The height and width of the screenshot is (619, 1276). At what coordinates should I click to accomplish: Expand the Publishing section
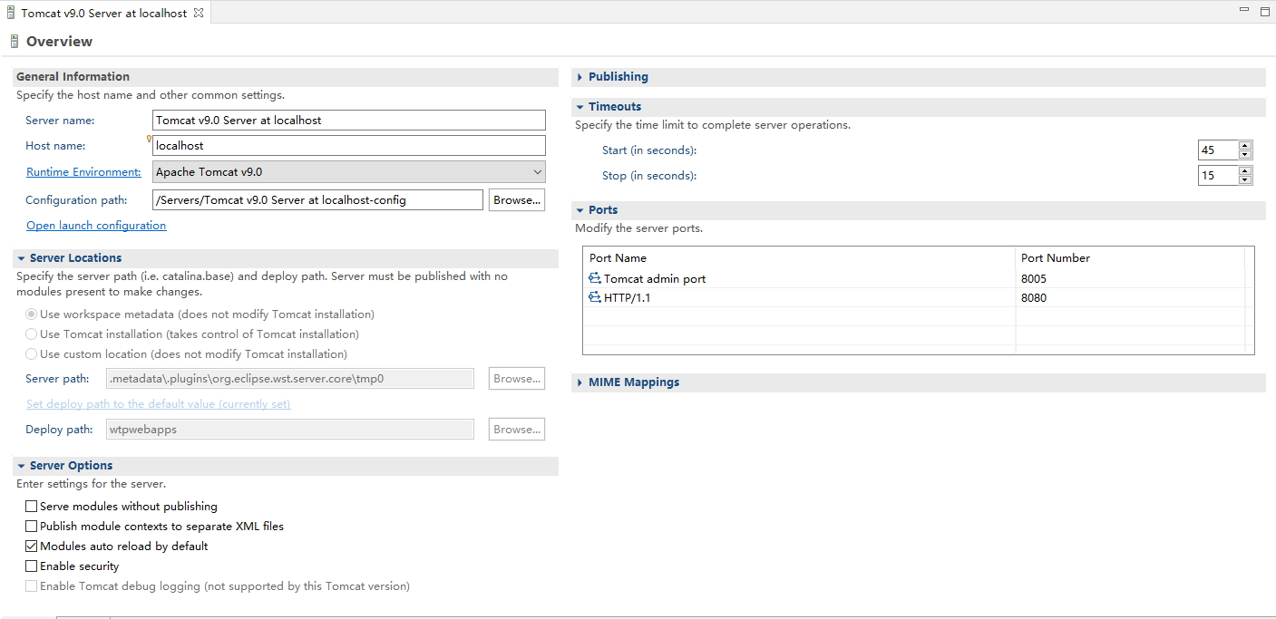[x=580, y=76]
